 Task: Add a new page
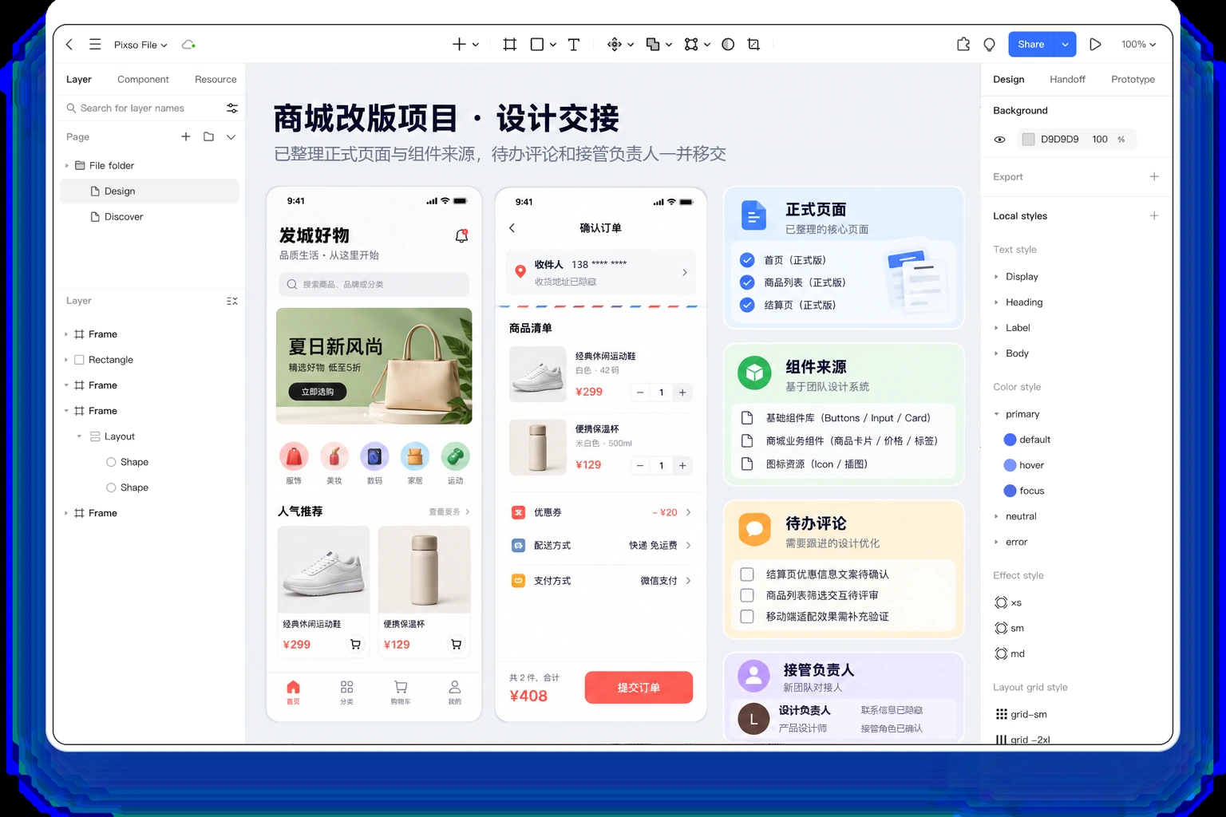click(x=186, y=136)
